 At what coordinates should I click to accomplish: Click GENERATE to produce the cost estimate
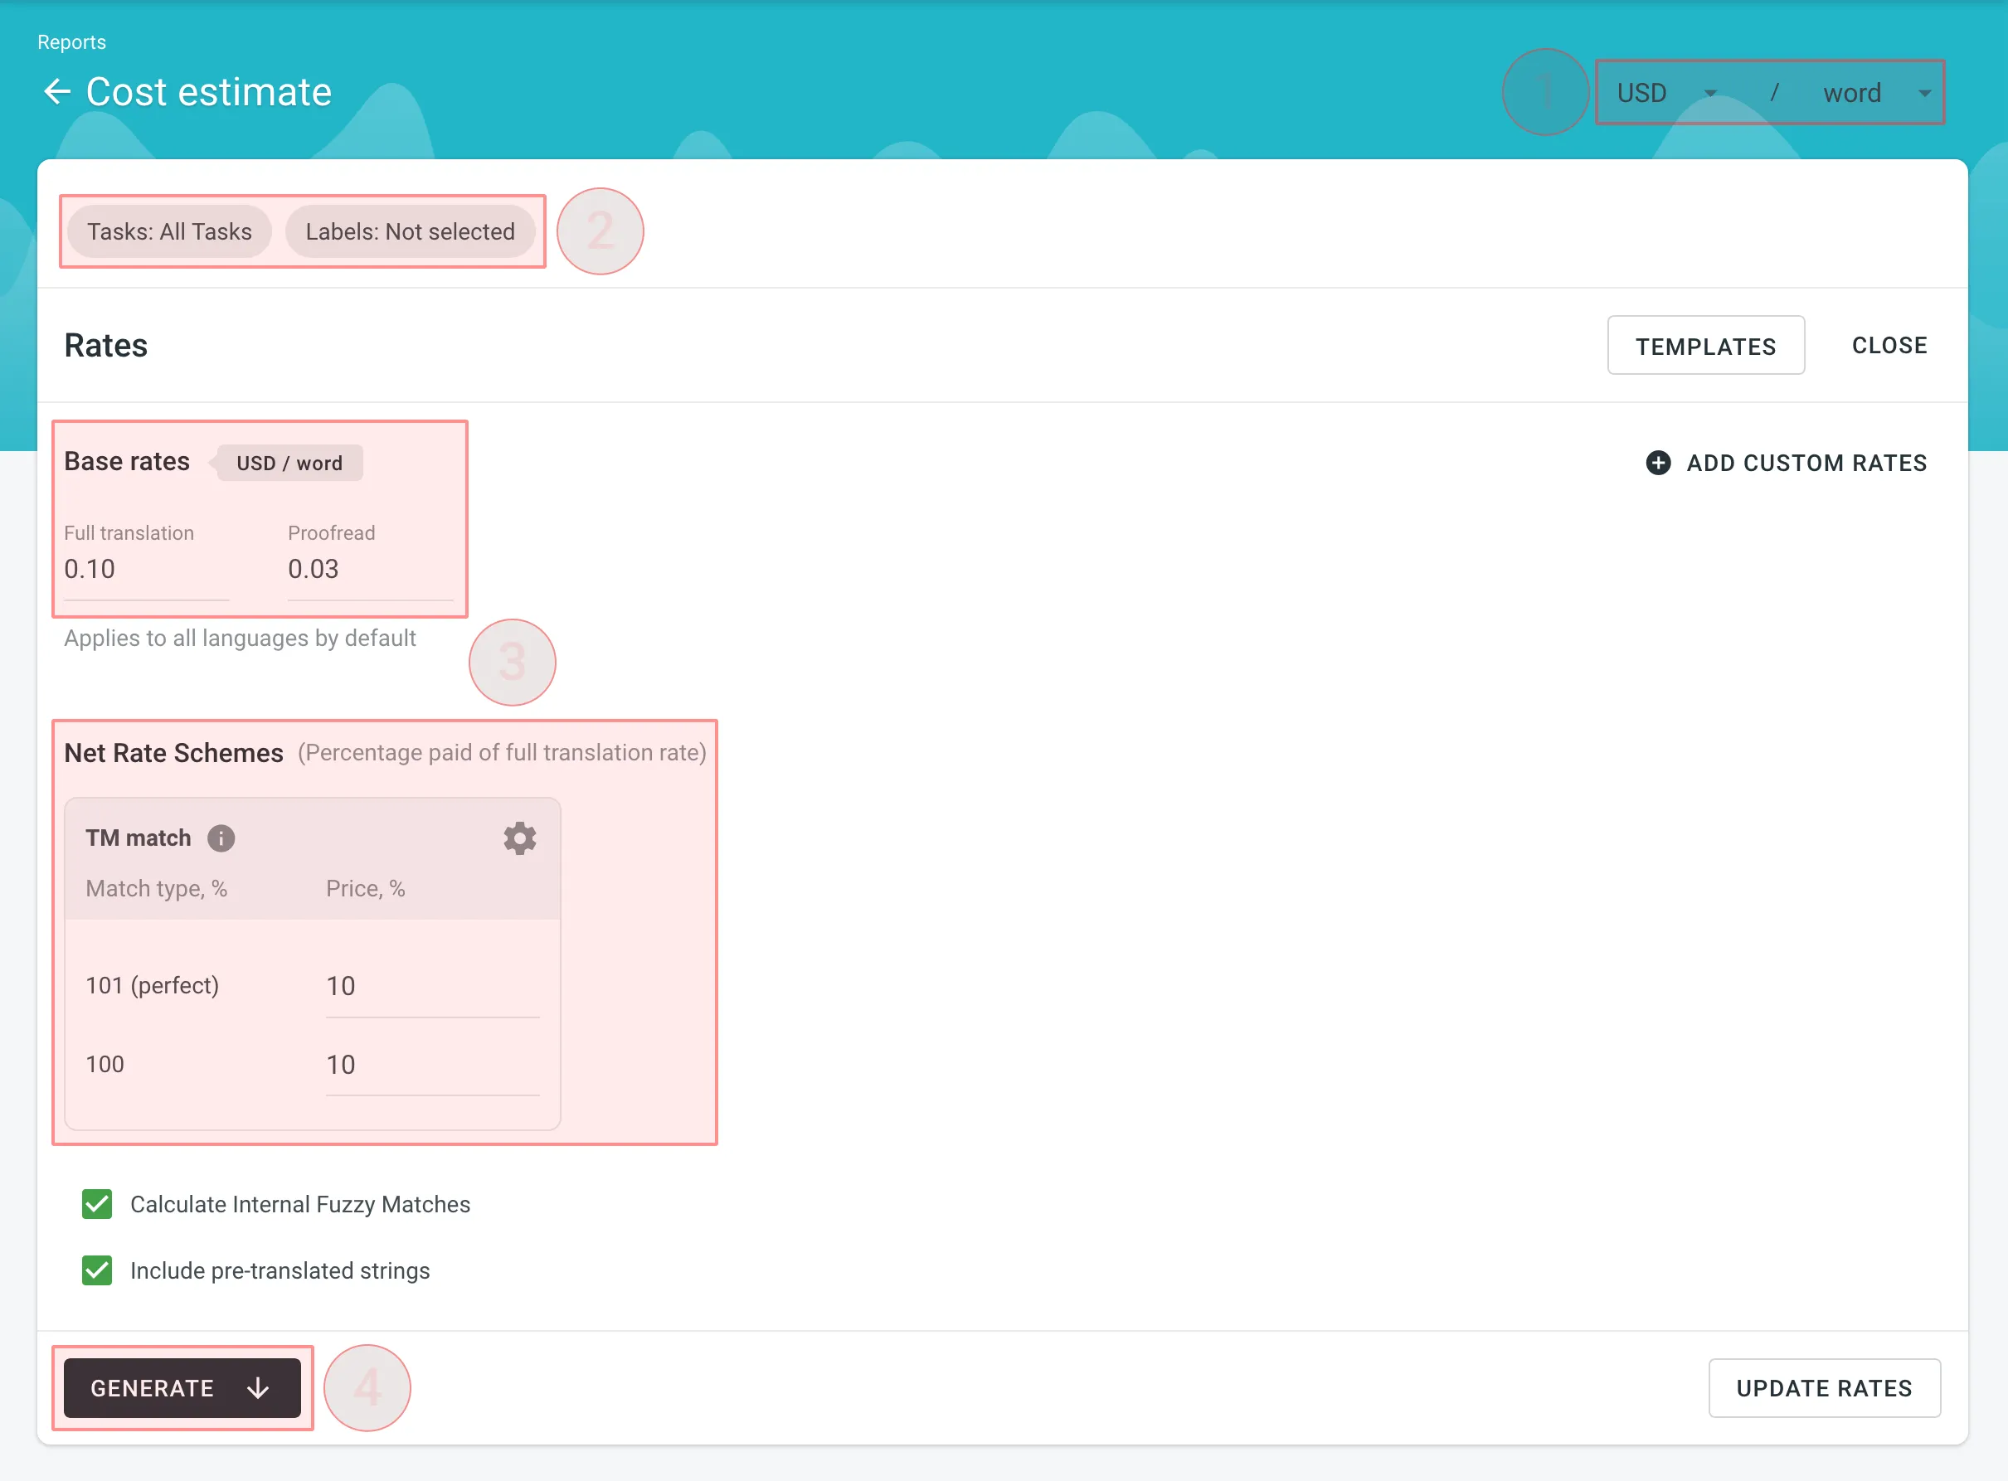pyautogui.click(x=184, y=1387)
